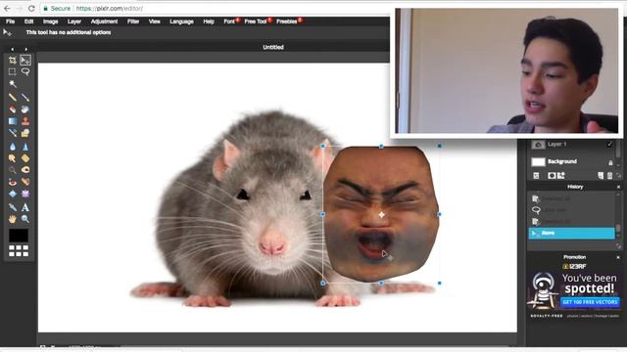This screenshot has width=627, height=352.
Task: Open the Image menu
Action: point(50,22)
